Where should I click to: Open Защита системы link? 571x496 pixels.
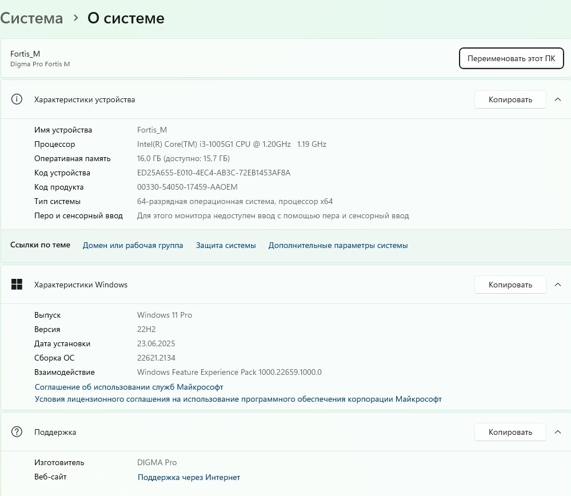tap(226, 245)
